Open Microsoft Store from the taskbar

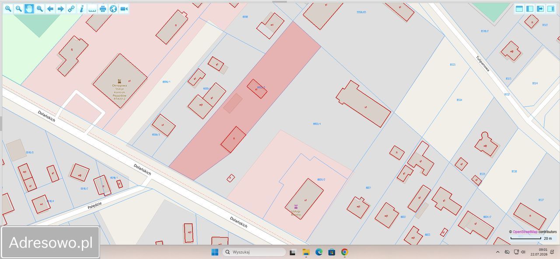pos(332,252)
